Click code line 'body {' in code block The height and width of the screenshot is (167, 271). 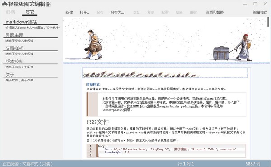(103, 146)
